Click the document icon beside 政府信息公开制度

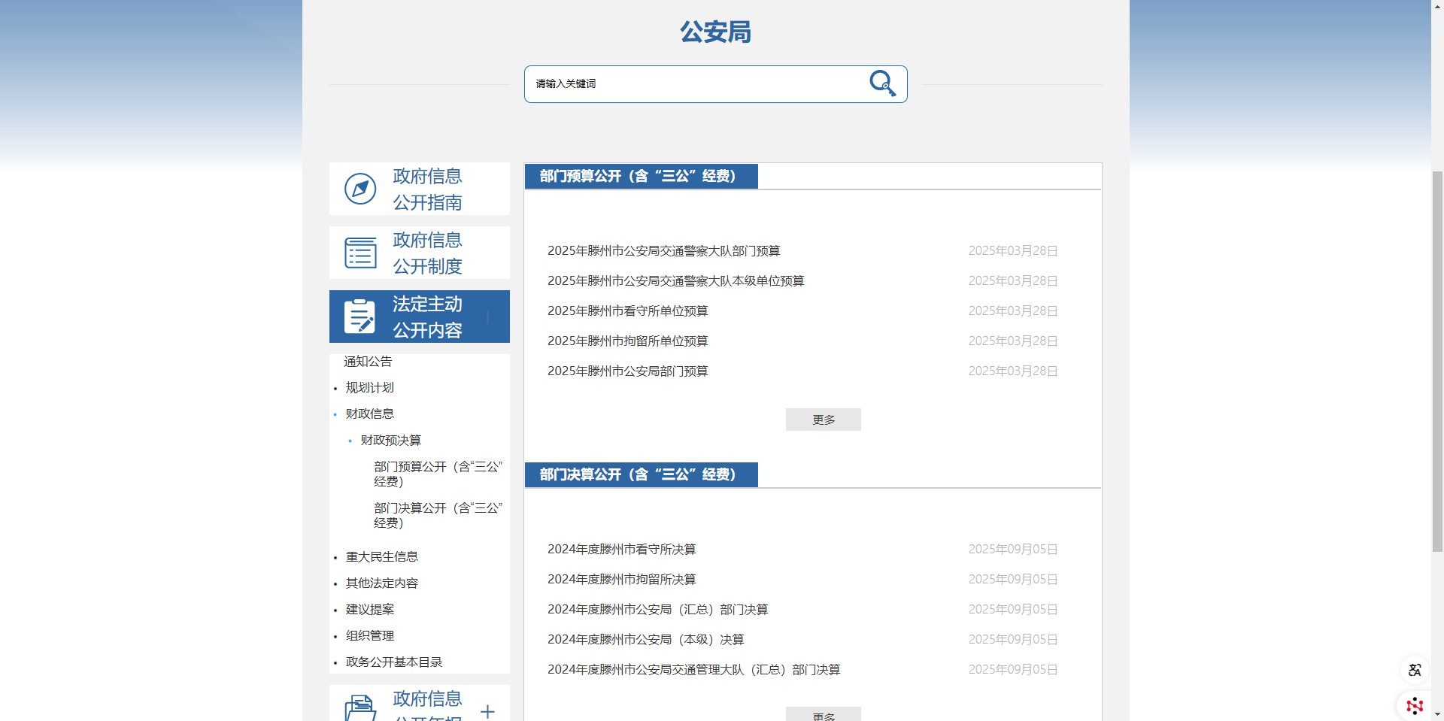[x=359, y=253]
